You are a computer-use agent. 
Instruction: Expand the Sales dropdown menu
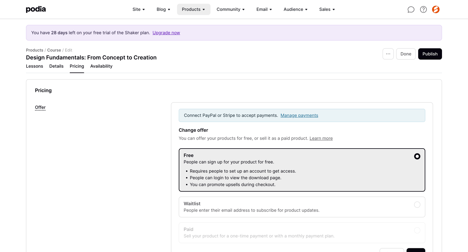327,9
